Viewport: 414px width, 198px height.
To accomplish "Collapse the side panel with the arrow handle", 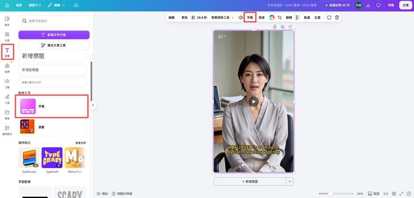I will coord(93,105).
